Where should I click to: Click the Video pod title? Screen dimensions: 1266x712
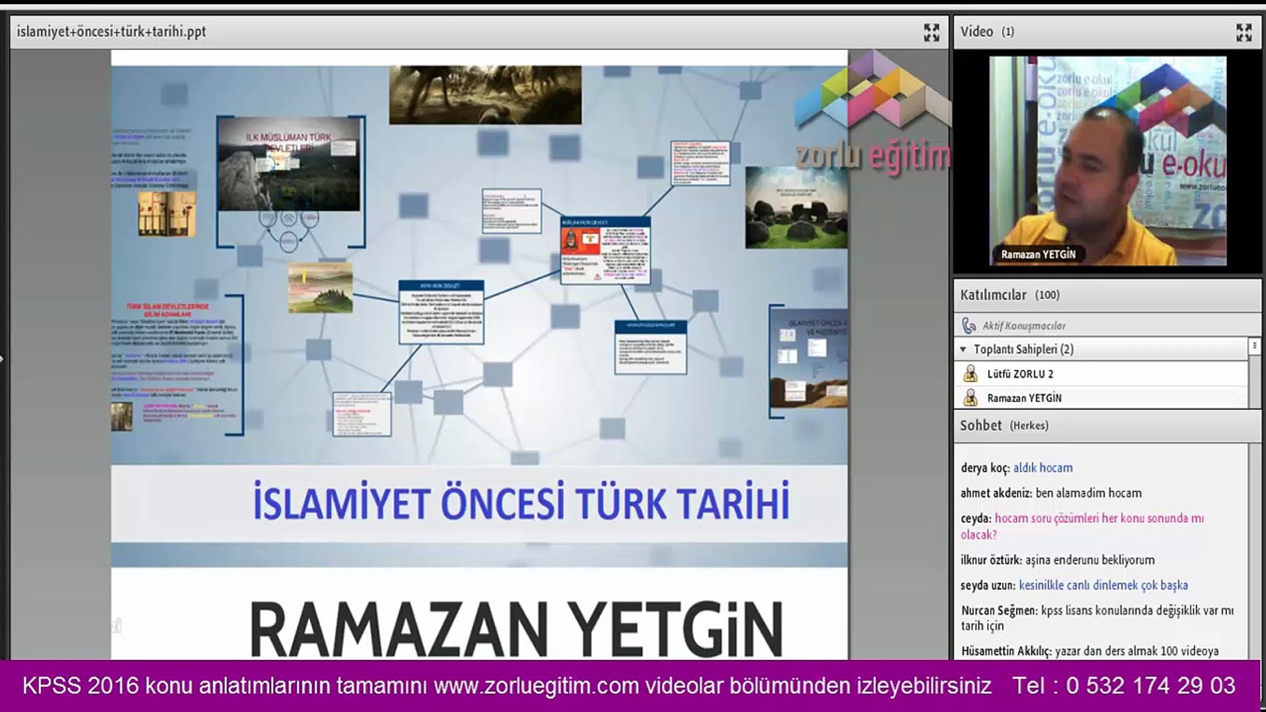tap(977, 32)
